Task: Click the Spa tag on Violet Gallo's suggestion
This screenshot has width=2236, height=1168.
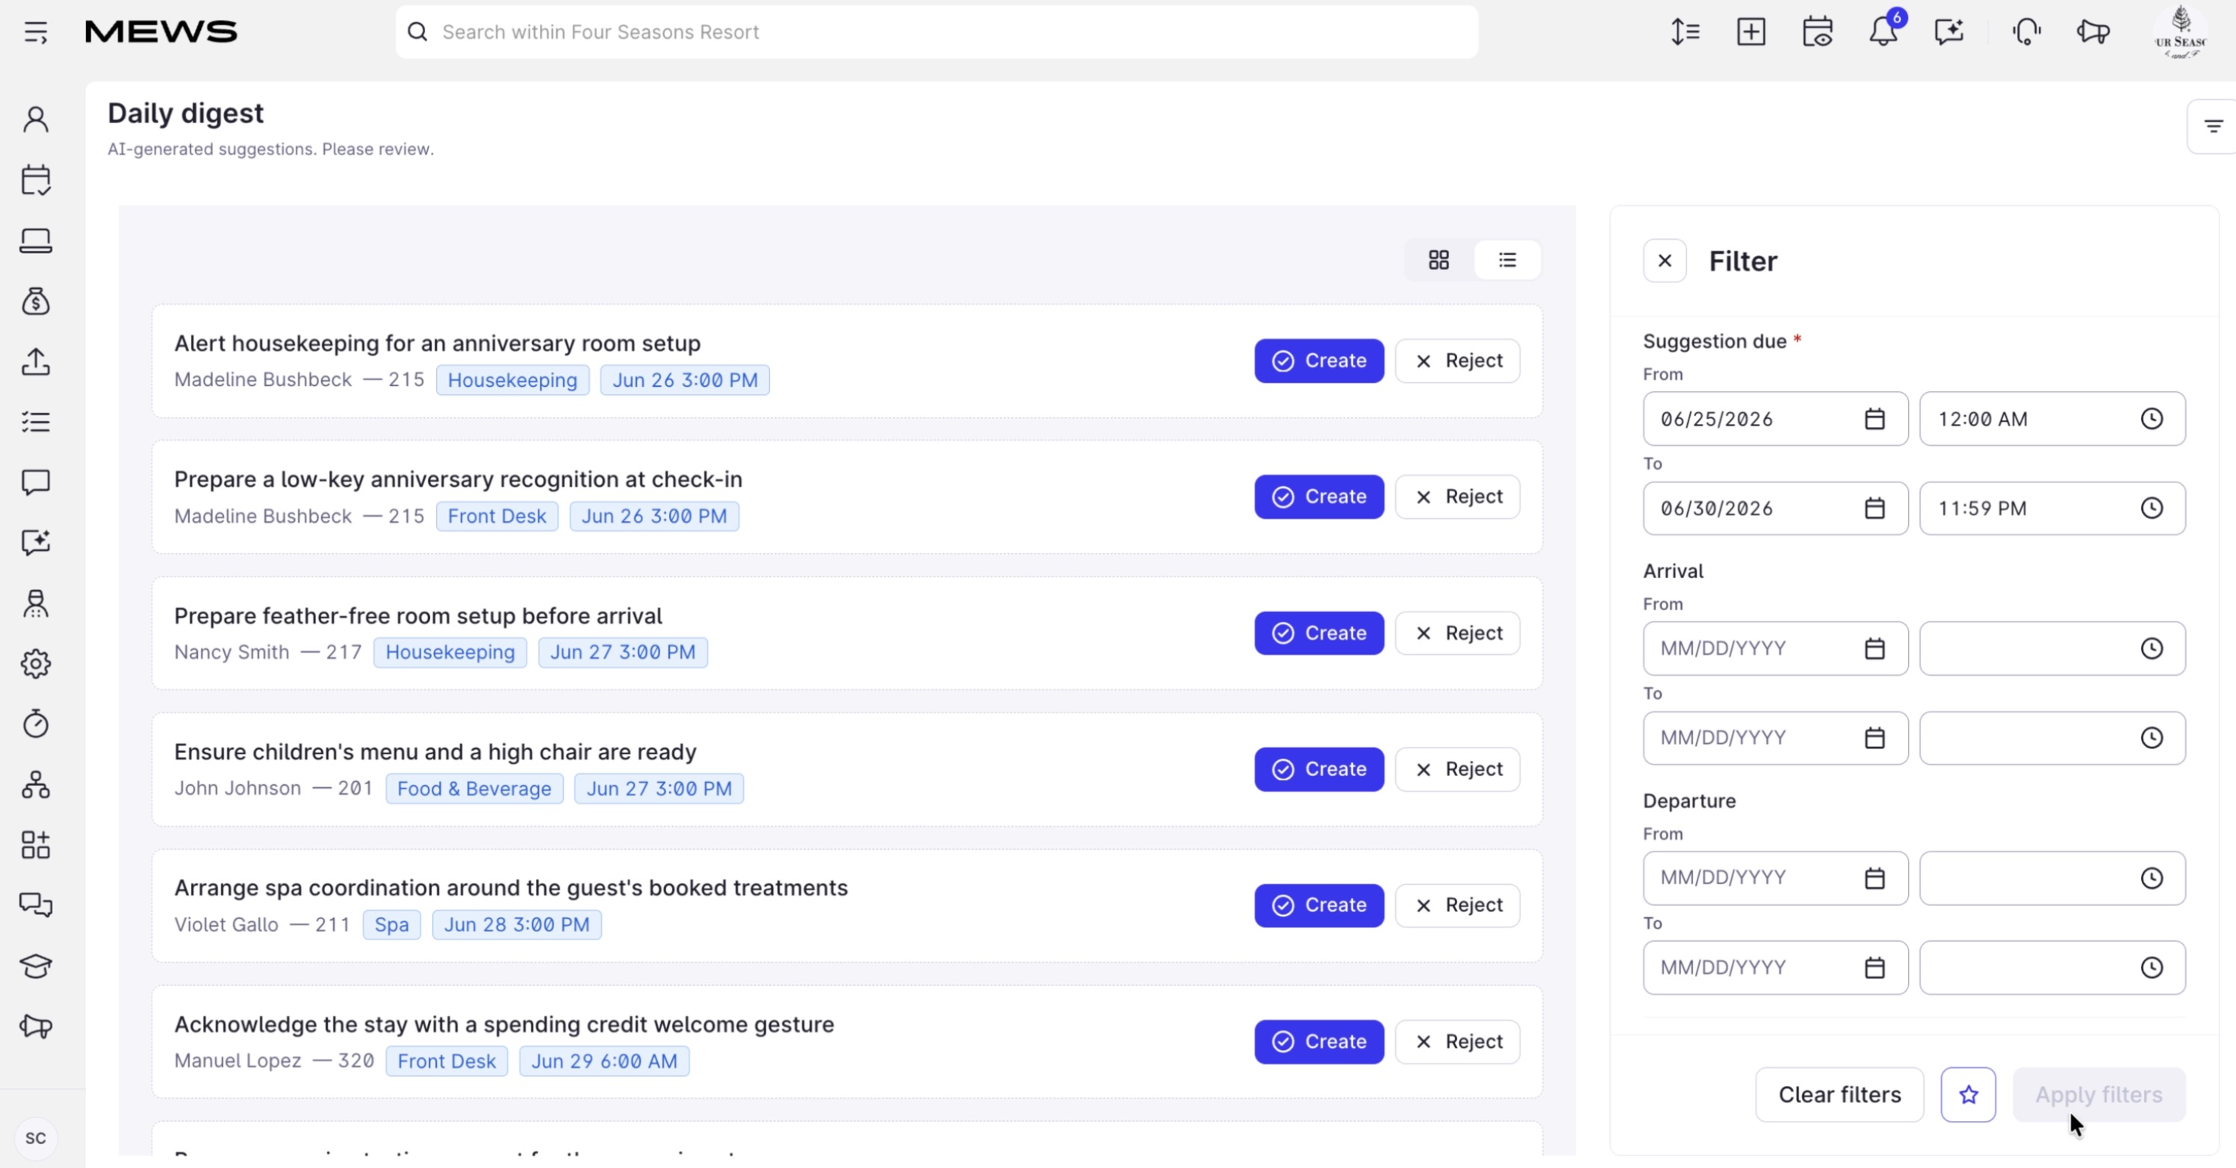Action: (391, 924)
